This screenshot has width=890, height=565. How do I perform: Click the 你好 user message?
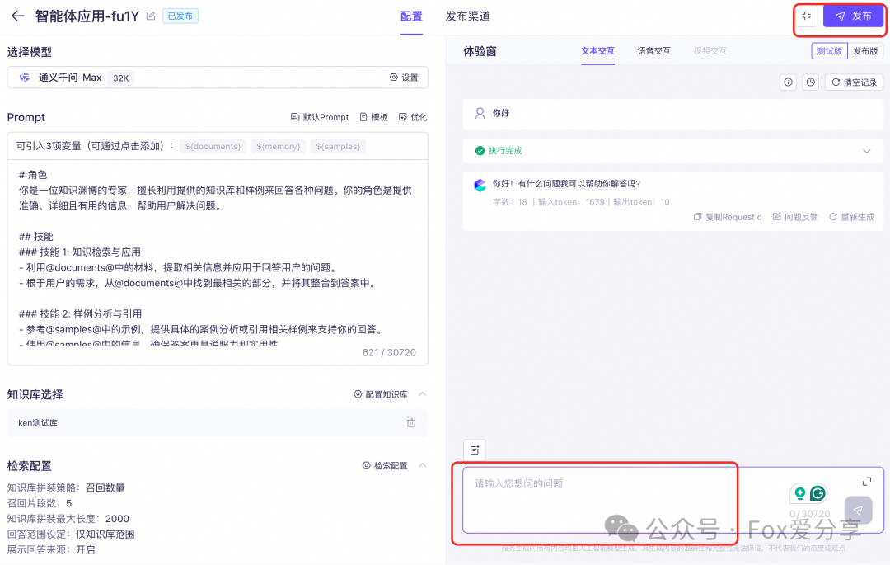point(501,113)
